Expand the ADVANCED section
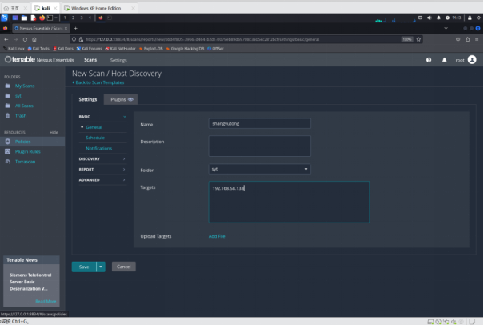This screenshot has height=325, width=484. 102,180
